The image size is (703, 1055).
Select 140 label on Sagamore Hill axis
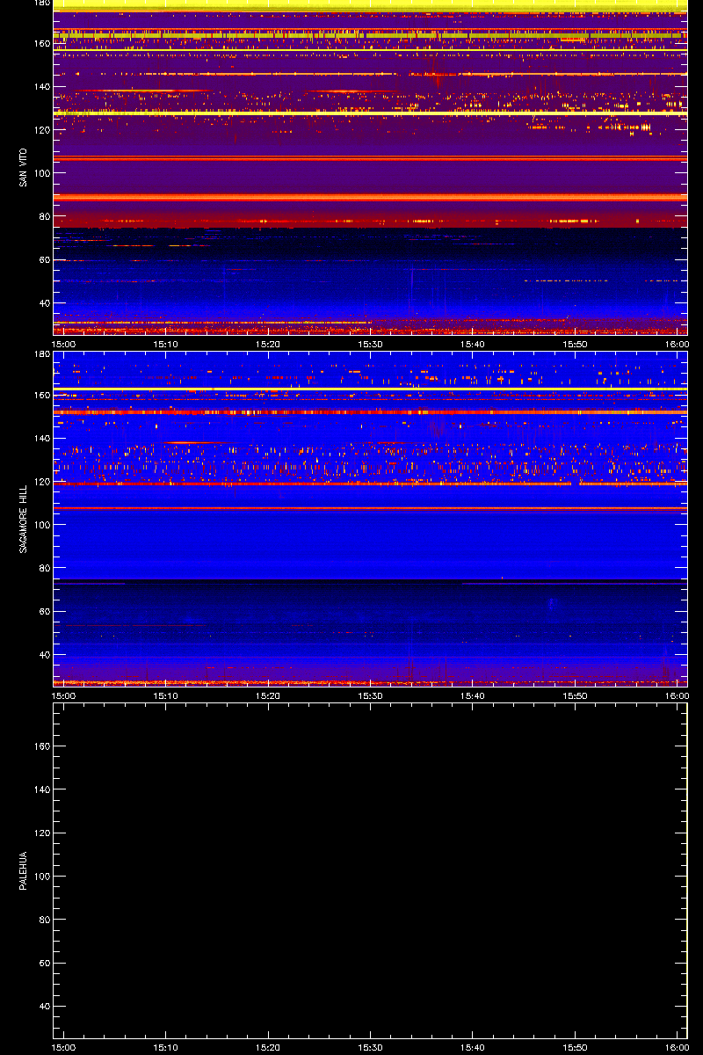(x=40, y=438)
